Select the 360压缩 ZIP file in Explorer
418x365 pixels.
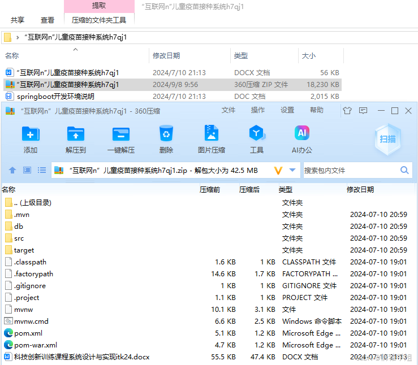tap(172, 85)
